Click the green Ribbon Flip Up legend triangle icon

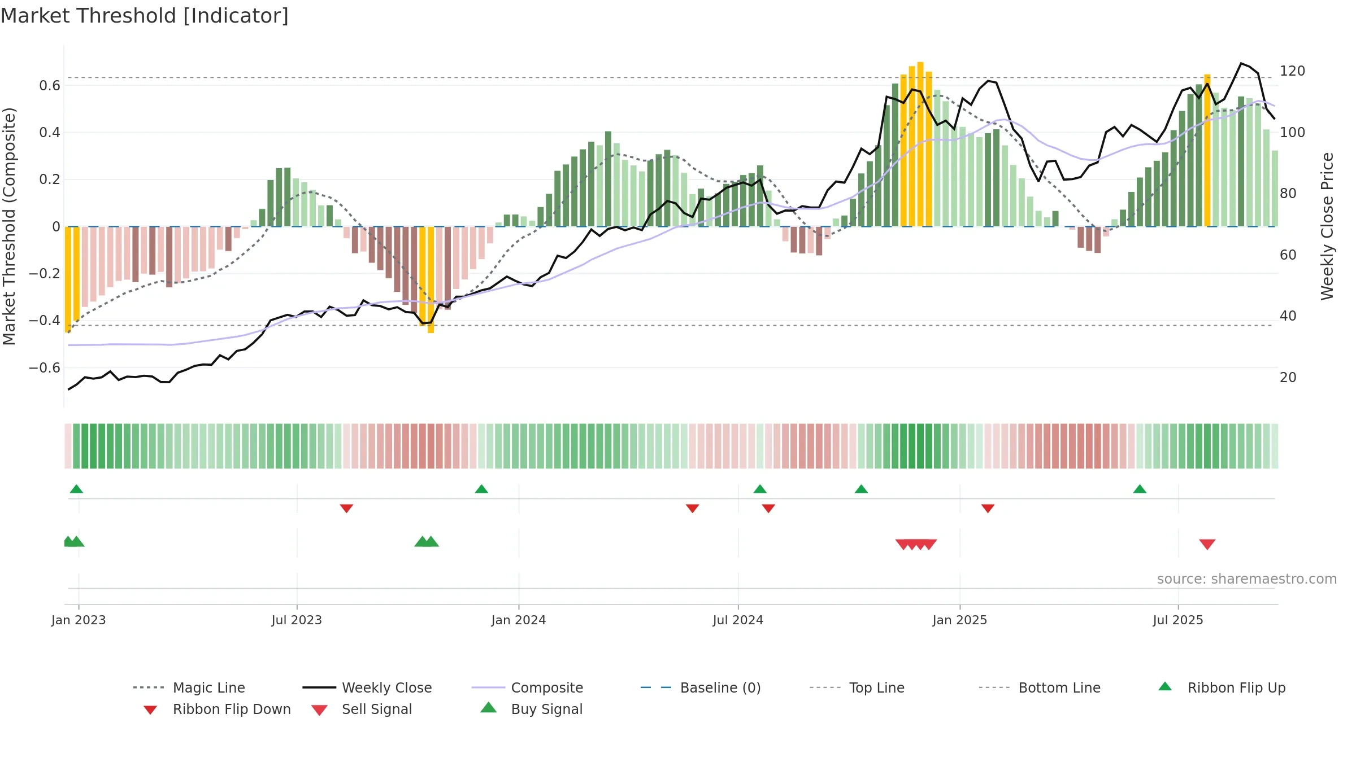[x=1165, y=686]
